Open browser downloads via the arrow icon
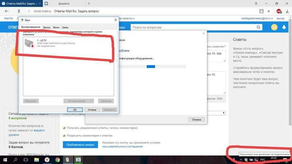Image resolution: width=292 pixels, height=164 pixels. point(287,11)
